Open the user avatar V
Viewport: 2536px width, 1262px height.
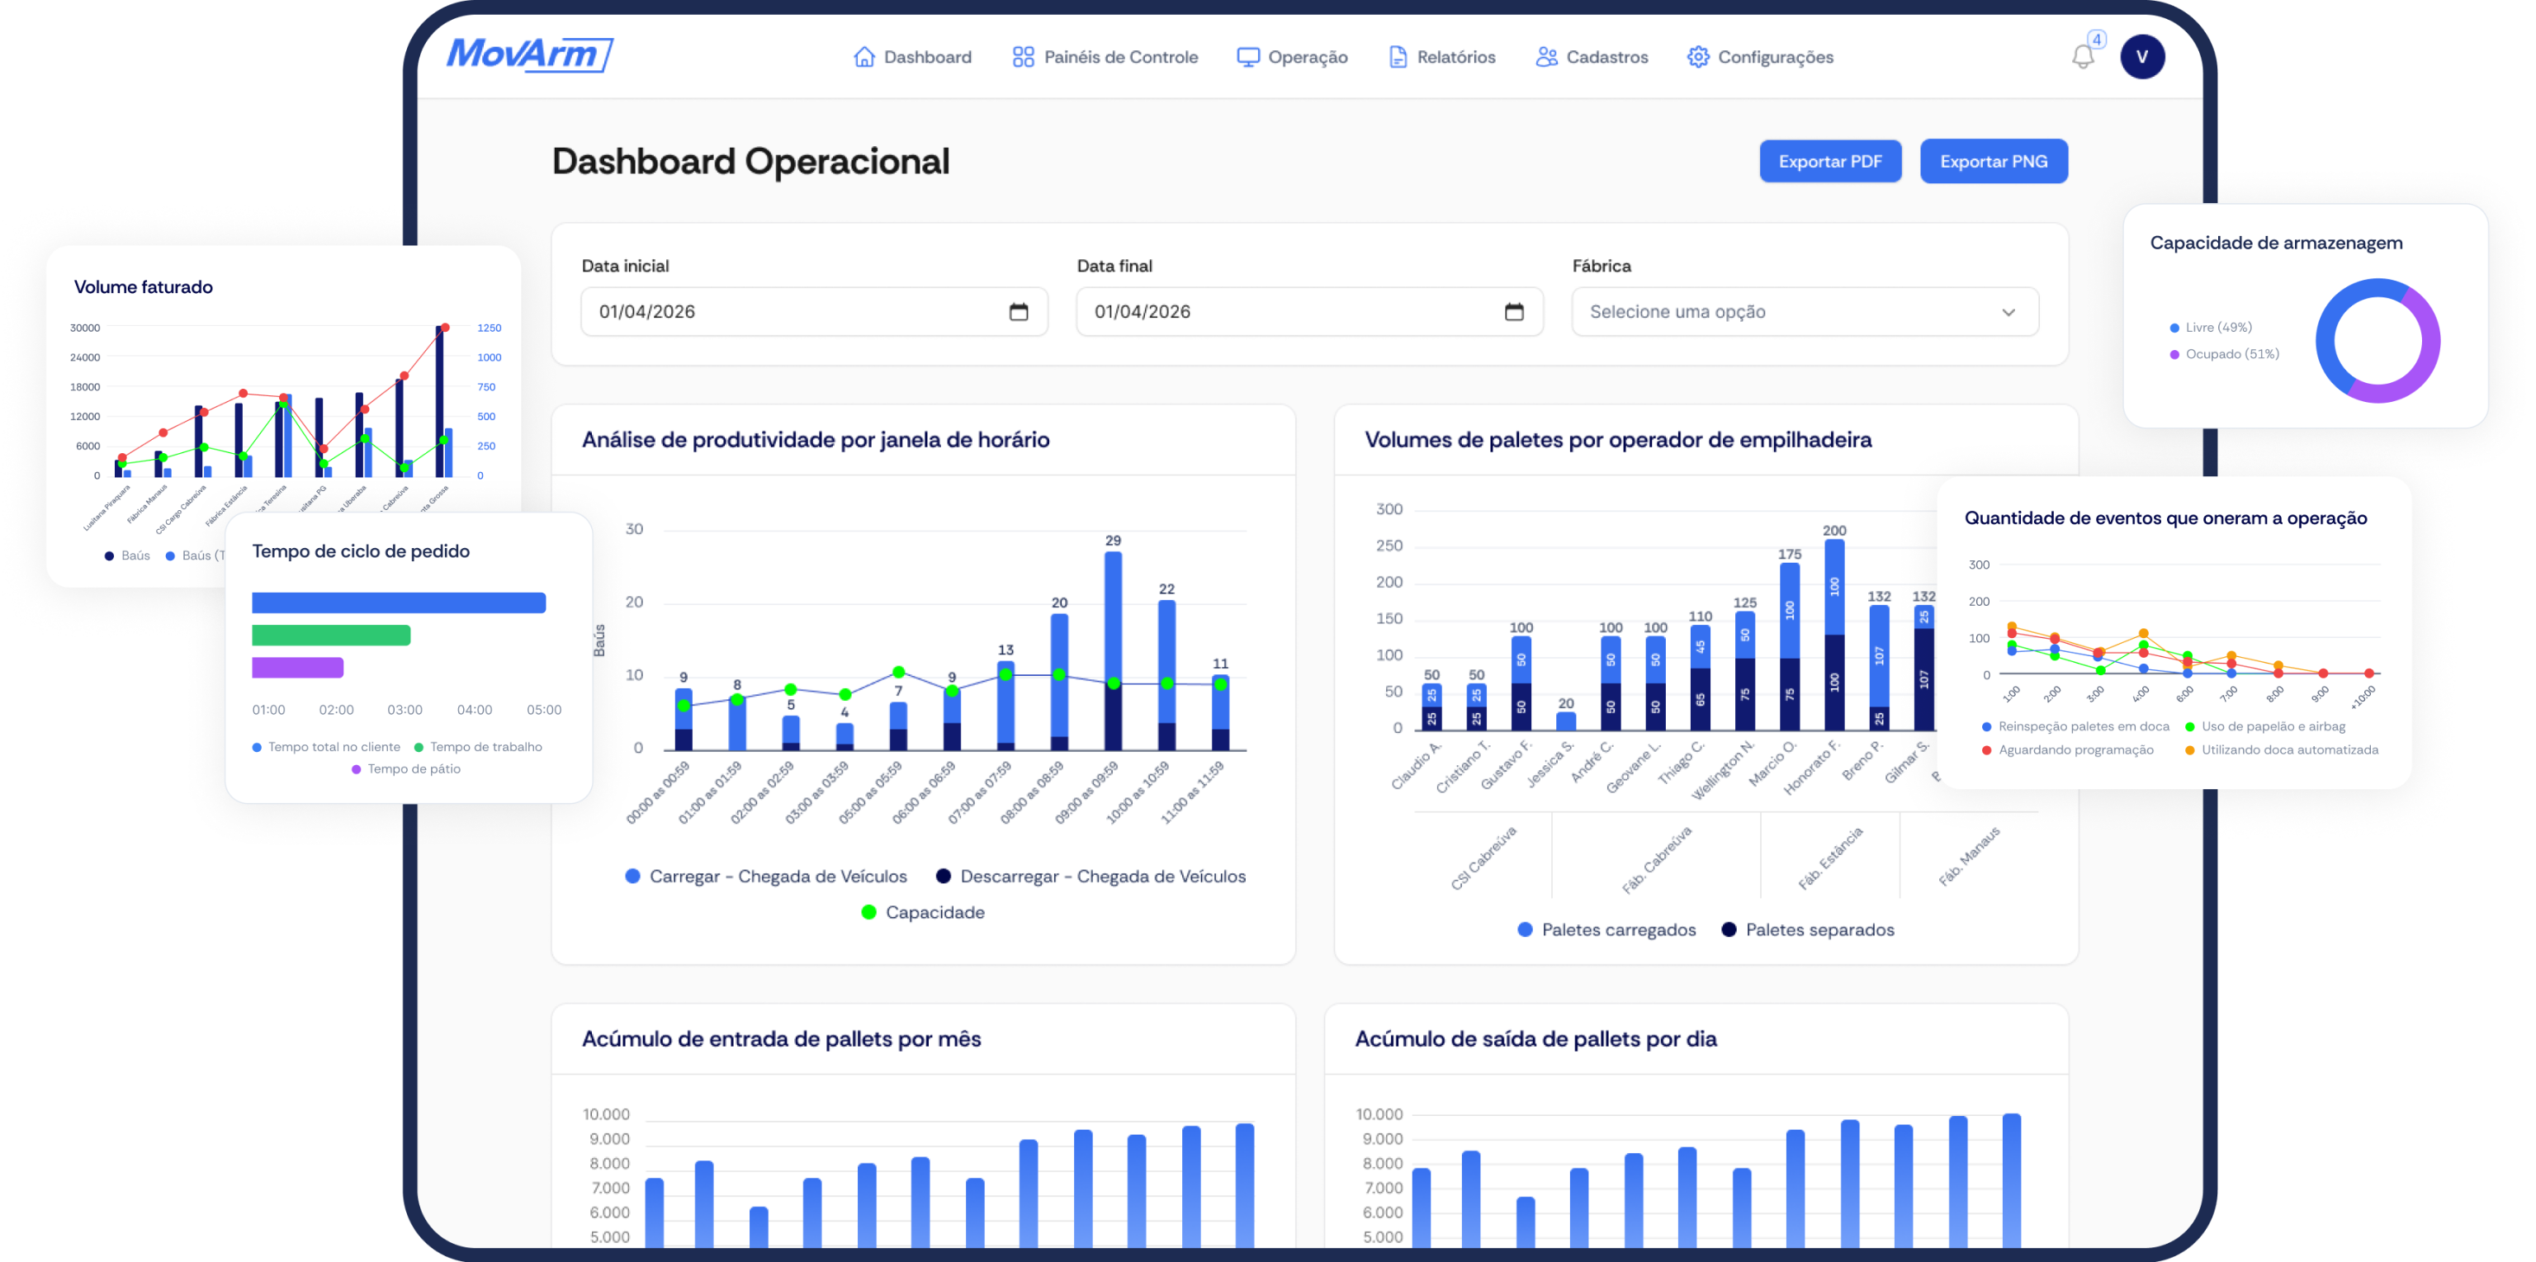point(2142,56)
